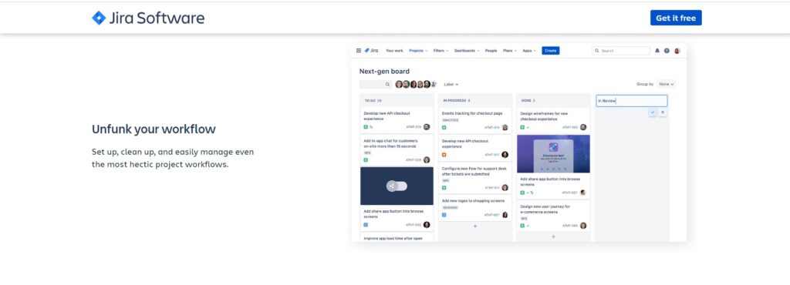The width and height of the screenshot is (790, 285).
Task: Click the Get it free button
Action: point(676,18)
